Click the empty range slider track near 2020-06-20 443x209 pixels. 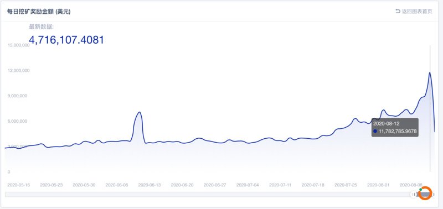click(x=182, y=194)
